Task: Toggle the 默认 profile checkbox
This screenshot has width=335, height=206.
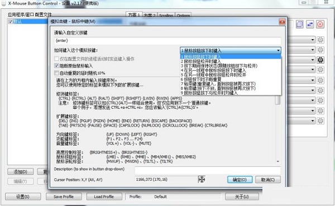Action: pos(10,21)
